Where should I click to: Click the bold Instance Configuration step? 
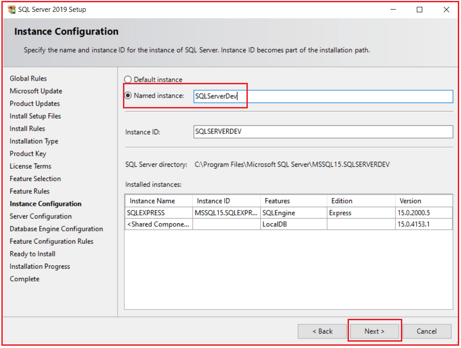(x=46, y=204)
